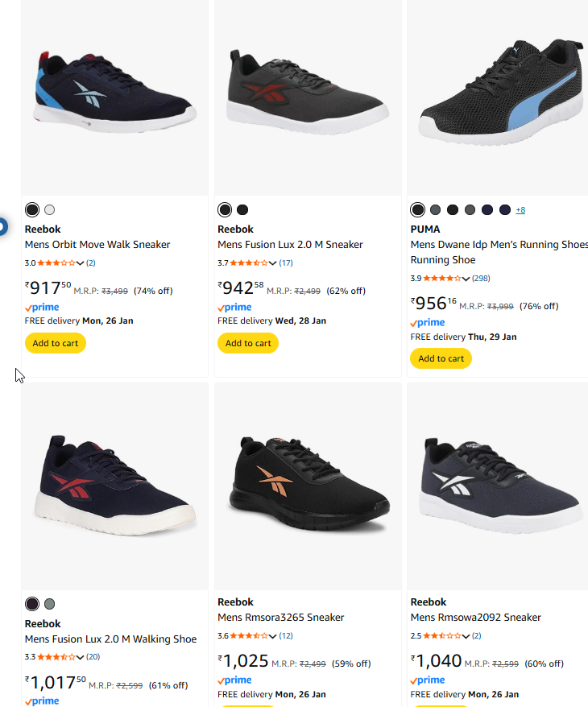588x707 pixels.
Task: Open the 298 reviews link for the Puma shoe
Action: tap(482, 279)
